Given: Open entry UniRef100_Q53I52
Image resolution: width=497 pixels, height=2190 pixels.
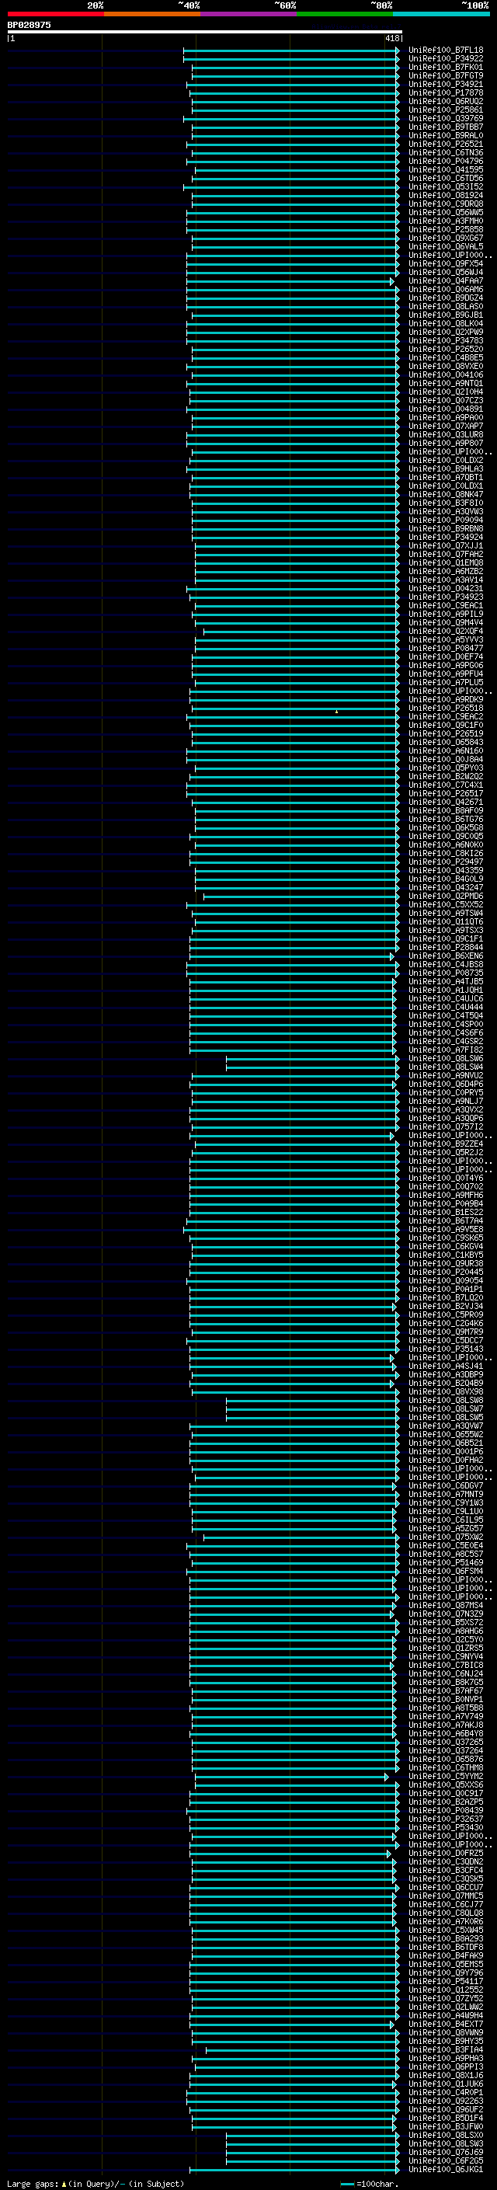Looking at the screenshot, I should tap(446, 186).
